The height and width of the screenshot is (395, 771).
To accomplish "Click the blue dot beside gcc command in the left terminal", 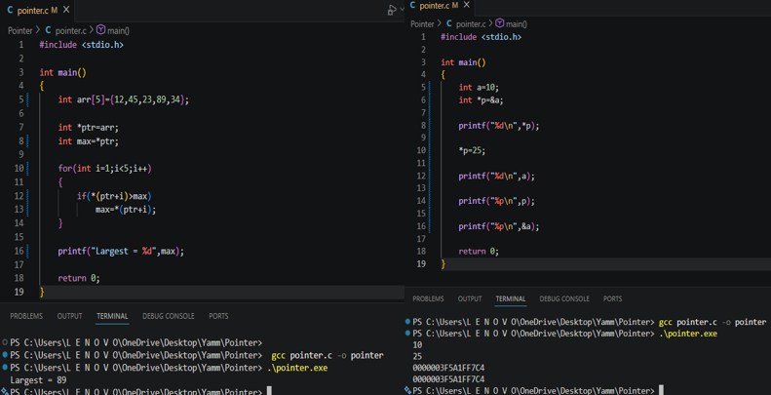I will click(x=5, y=355).
